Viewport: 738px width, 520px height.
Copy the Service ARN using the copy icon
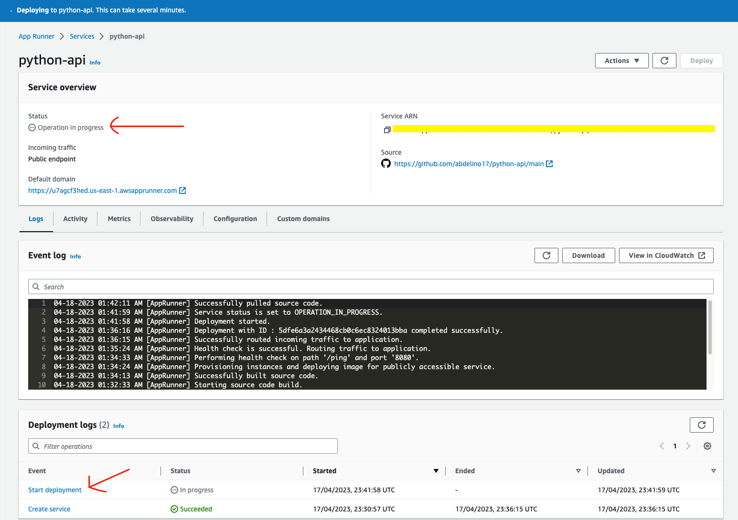click(387, 130)
